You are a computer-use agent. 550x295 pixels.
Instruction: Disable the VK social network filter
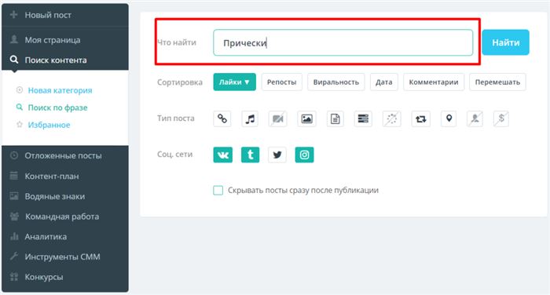point(222,155)
